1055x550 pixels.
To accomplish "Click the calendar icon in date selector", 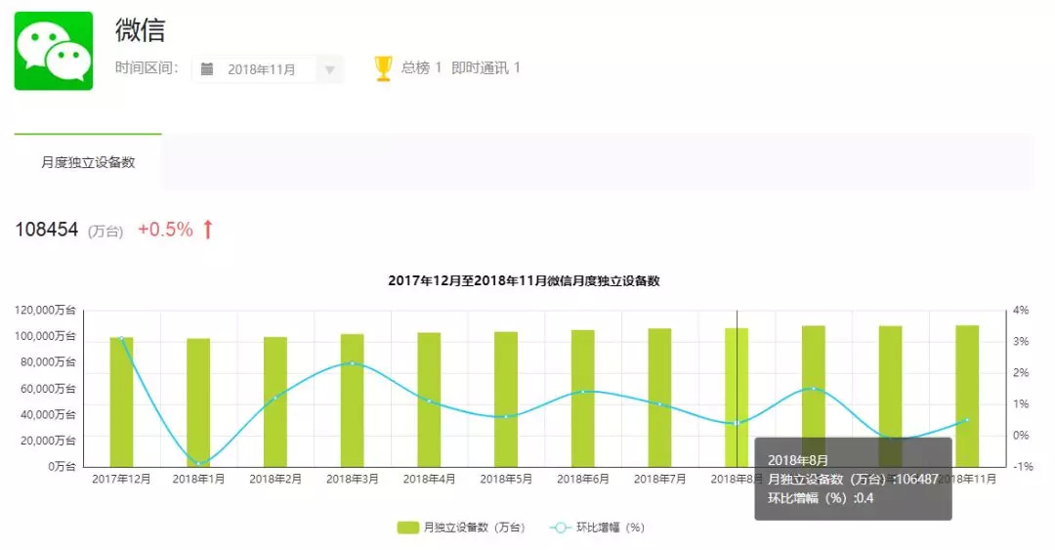I will (207, 69).
